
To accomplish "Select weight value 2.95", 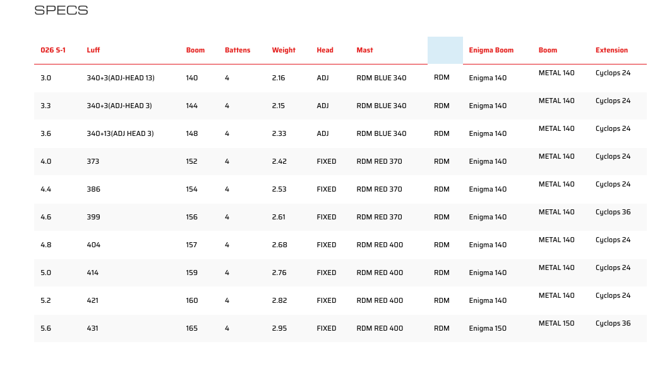I will click(x=279, y=328).
